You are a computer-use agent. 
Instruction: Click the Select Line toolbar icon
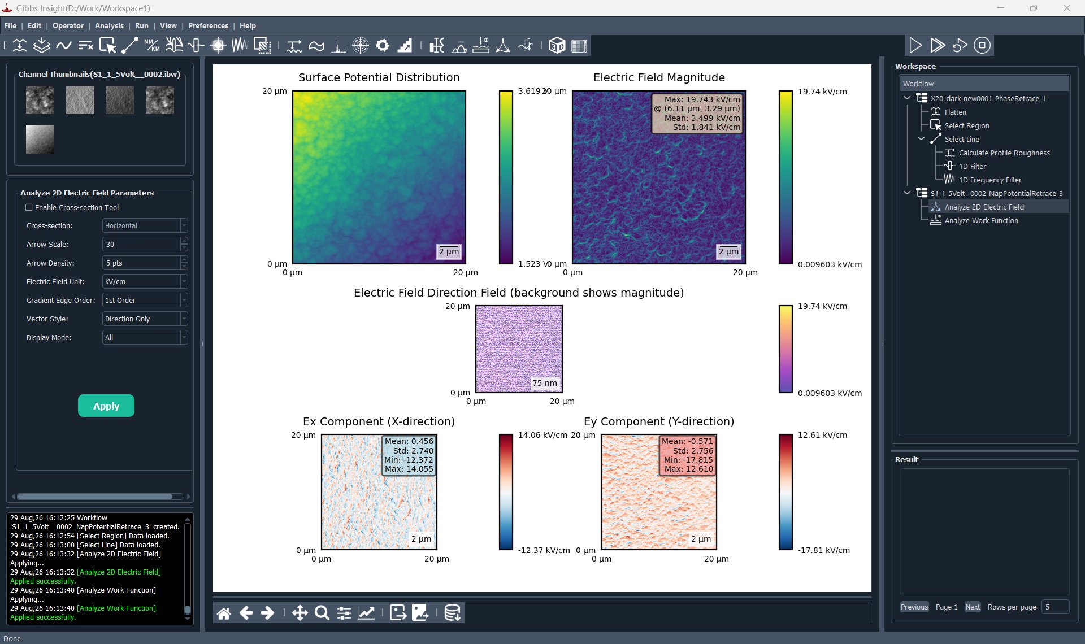click(129, 45)
